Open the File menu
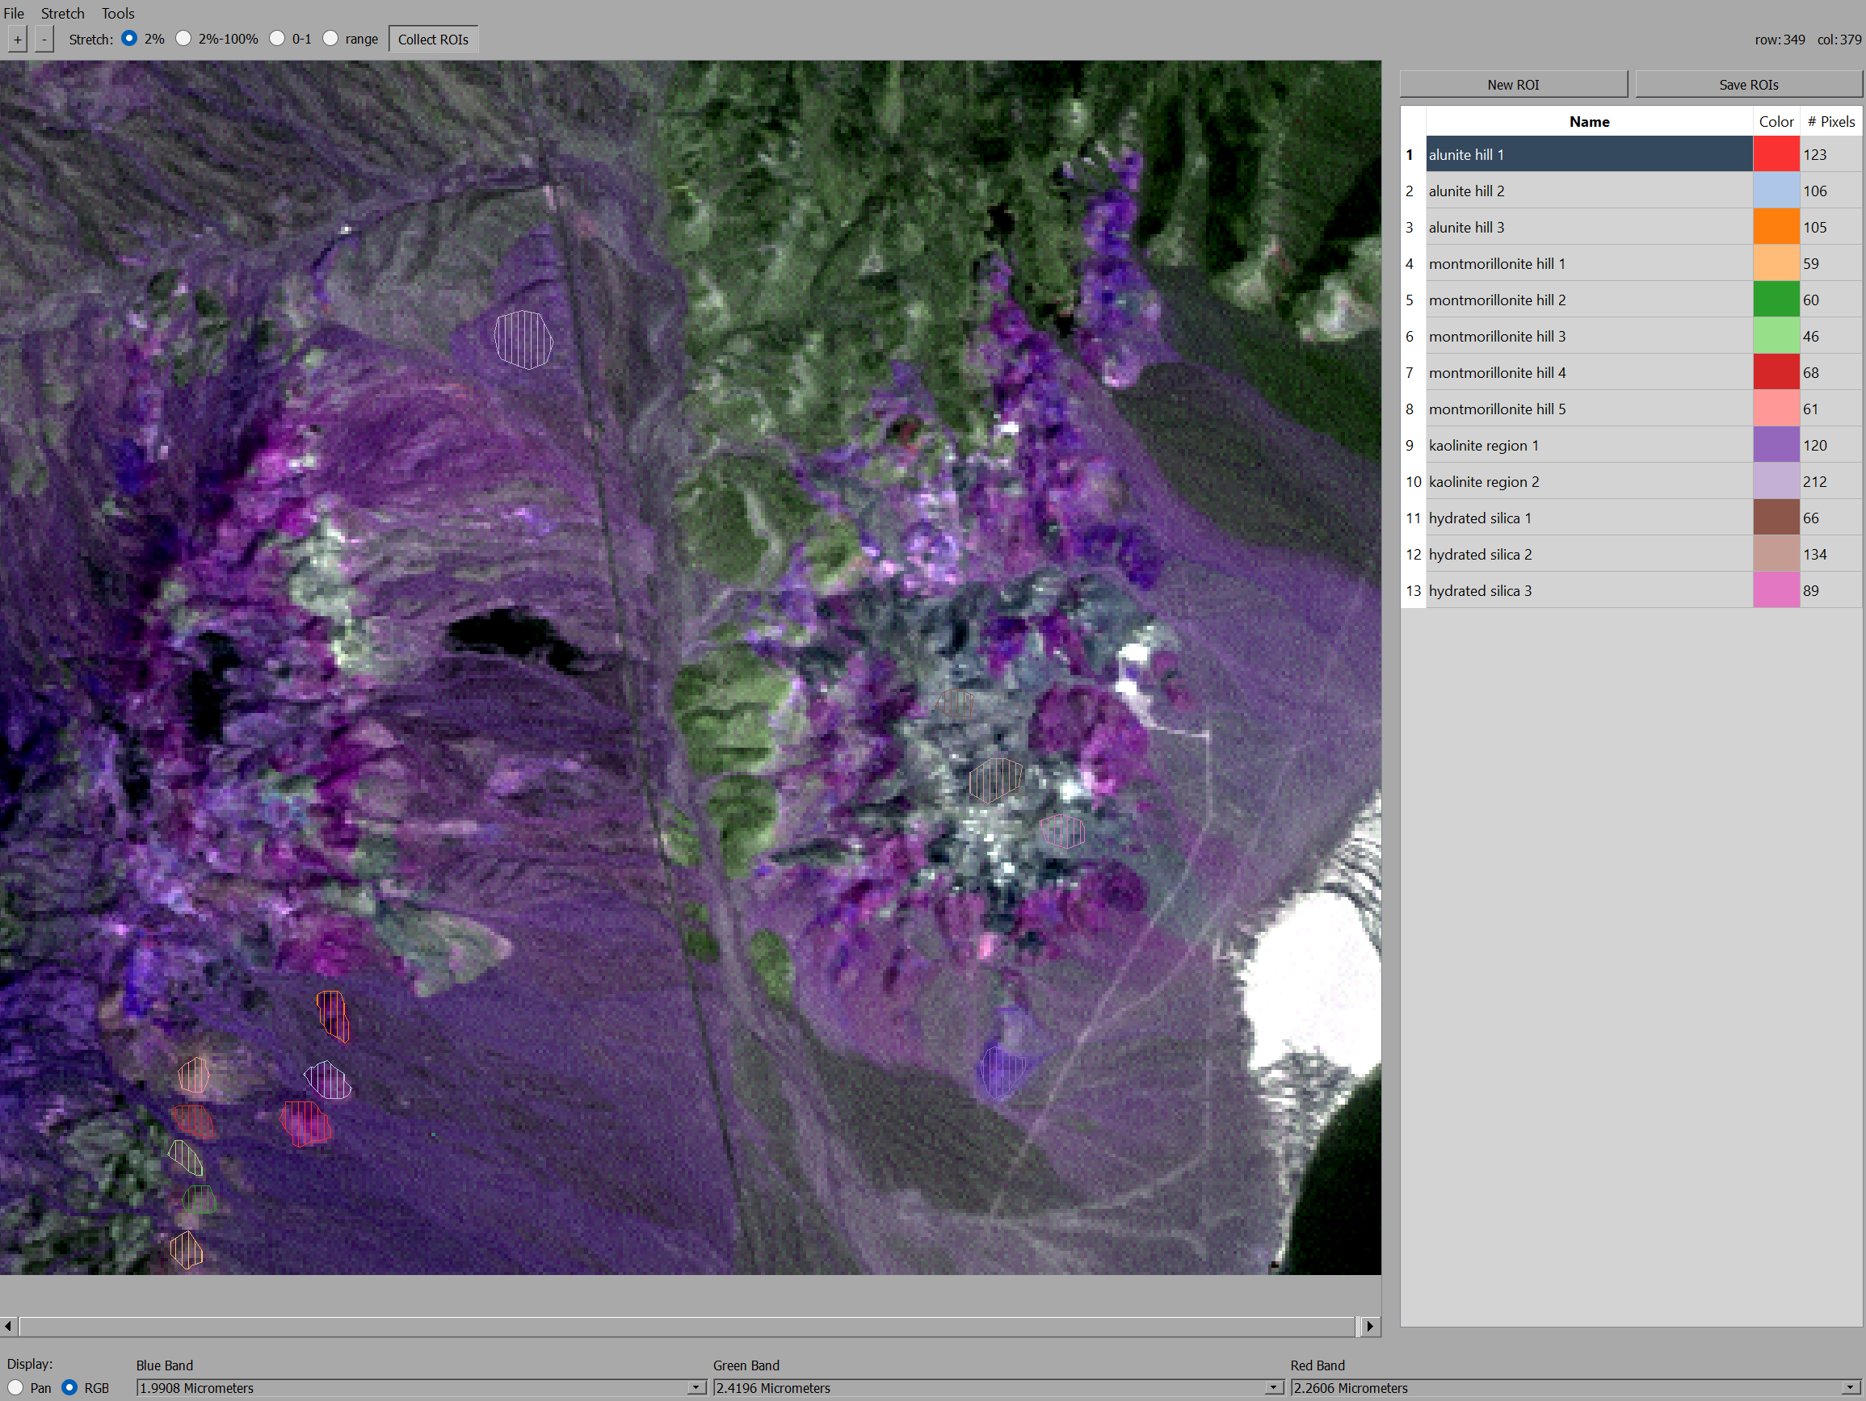Image resolution: width=1866 pixels, height=1401 pixels. pyautogui.click(x=14, y=14)
